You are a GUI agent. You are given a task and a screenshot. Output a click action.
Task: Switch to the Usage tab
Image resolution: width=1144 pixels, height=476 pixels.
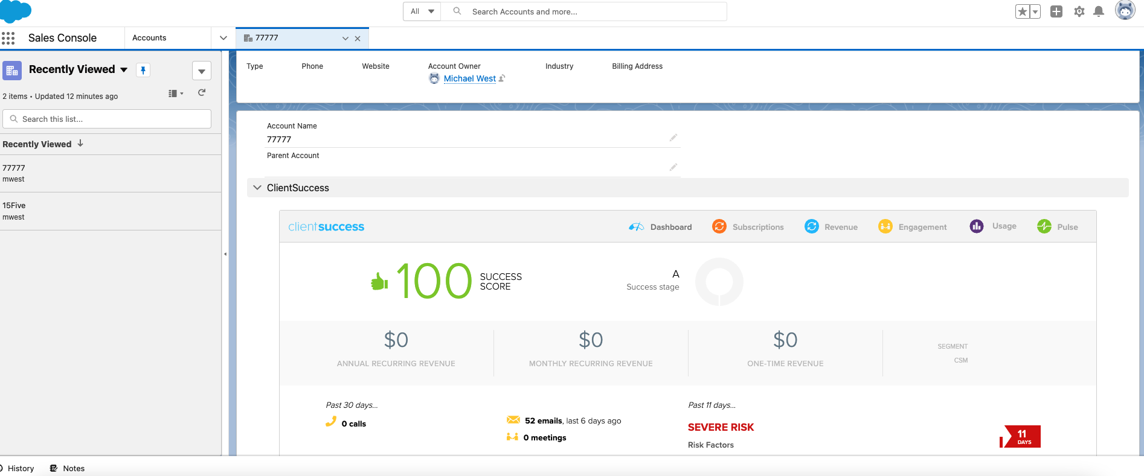(x=993, y=226)
